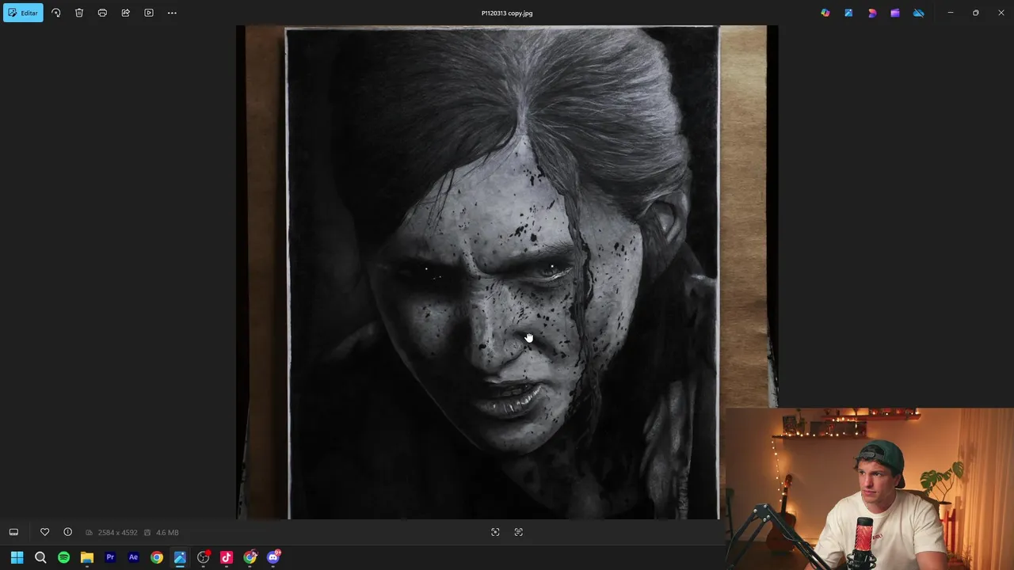
Task: Mark photo as favorite with heart icon
Action: [x=44, y=532]
